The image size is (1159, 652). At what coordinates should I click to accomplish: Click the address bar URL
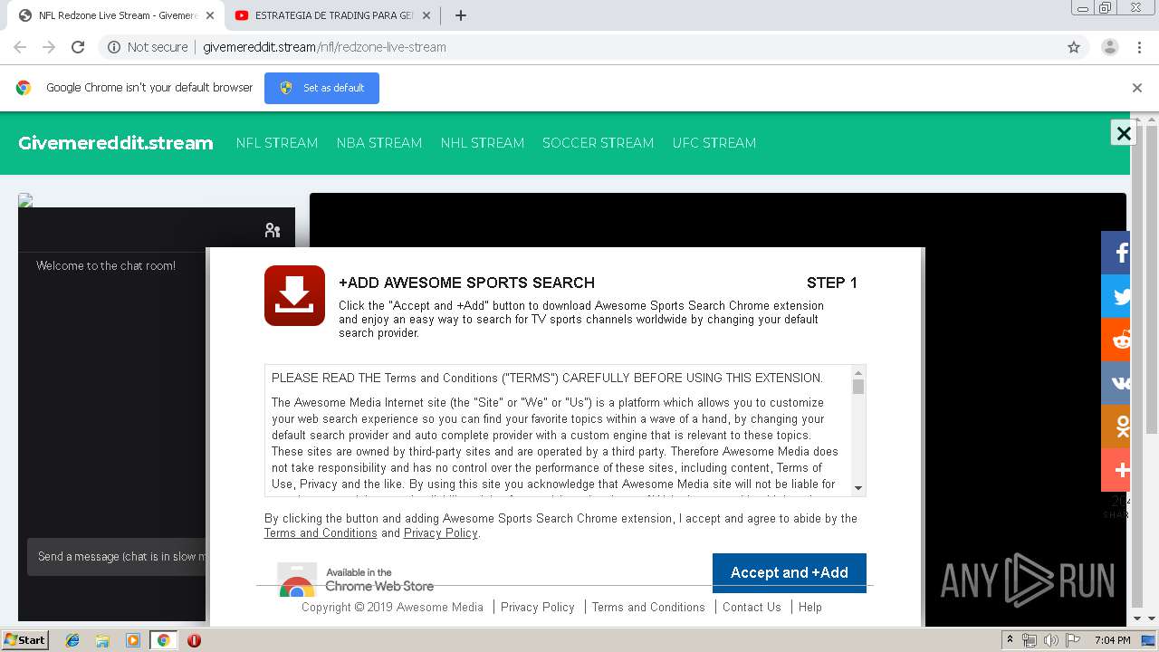tap(324, 47)
